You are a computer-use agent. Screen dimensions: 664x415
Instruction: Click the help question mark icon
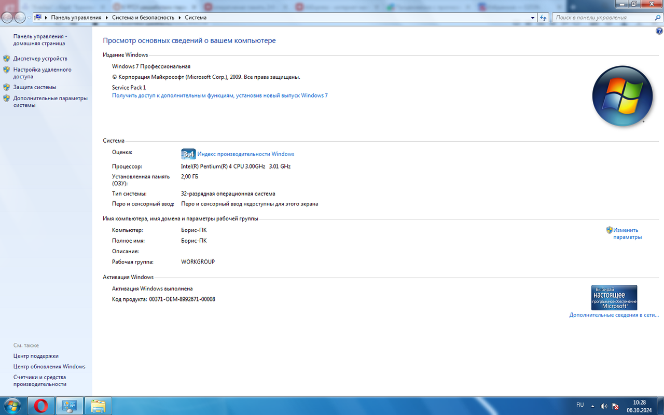(659, 31)
